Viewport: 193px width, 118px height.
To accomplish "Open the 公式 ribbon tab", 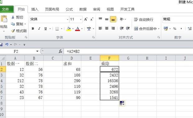I will 69,9.
